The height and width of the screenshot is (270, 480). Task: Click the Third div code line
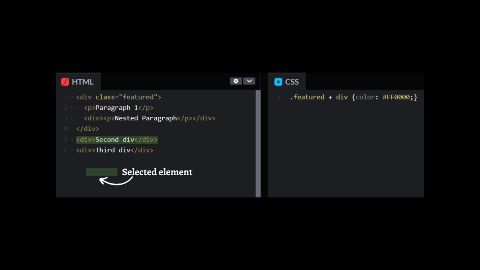point(115,150)
